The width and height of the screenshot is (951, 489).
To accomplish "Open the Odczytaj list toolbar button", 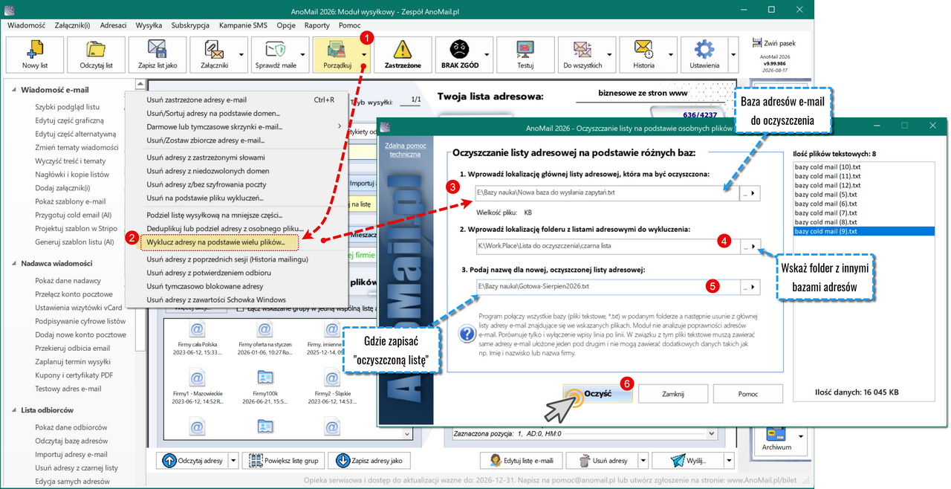I will click(96, 54).
